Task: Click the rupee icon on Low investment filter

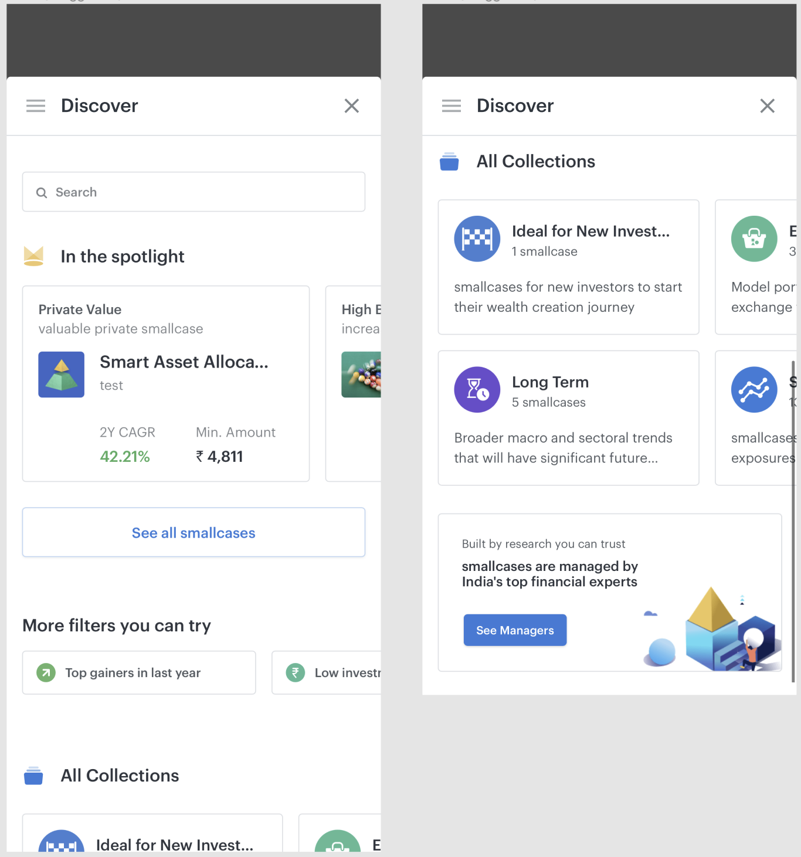Action: click(296, 673)
